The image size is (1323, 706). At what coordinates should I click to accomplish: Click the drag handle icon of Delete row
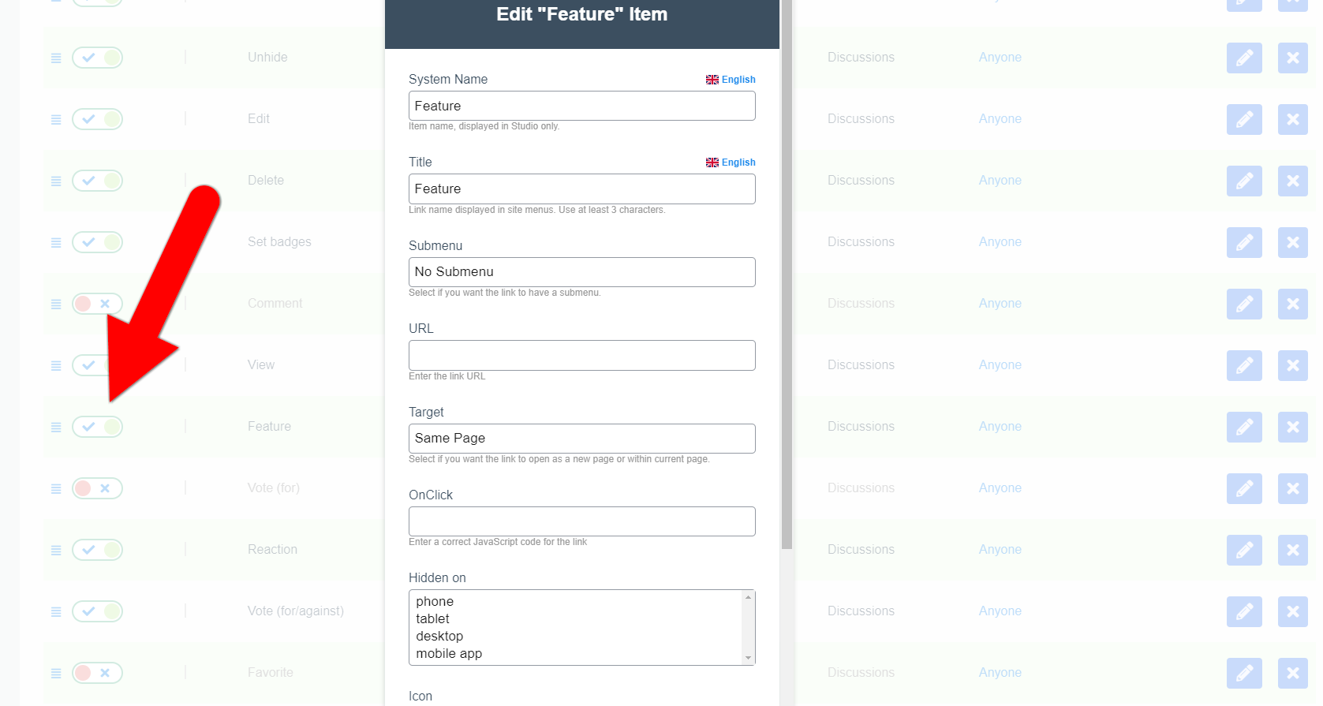56,181
